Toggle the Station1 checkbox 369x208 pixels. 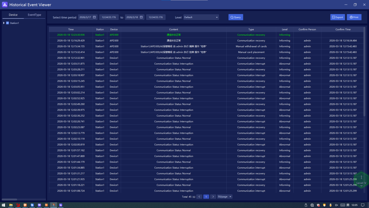pos(8,23)
